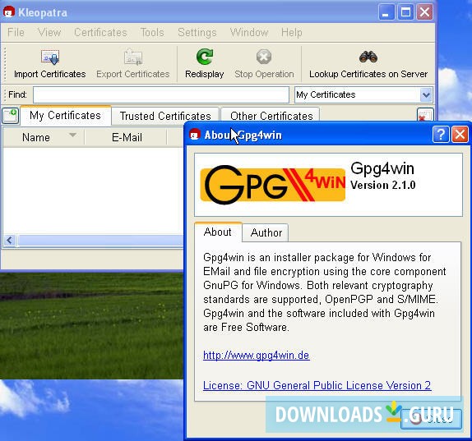Click the About Gpg4win dialog title icon

pyautogui.click(x=195, y=135)
